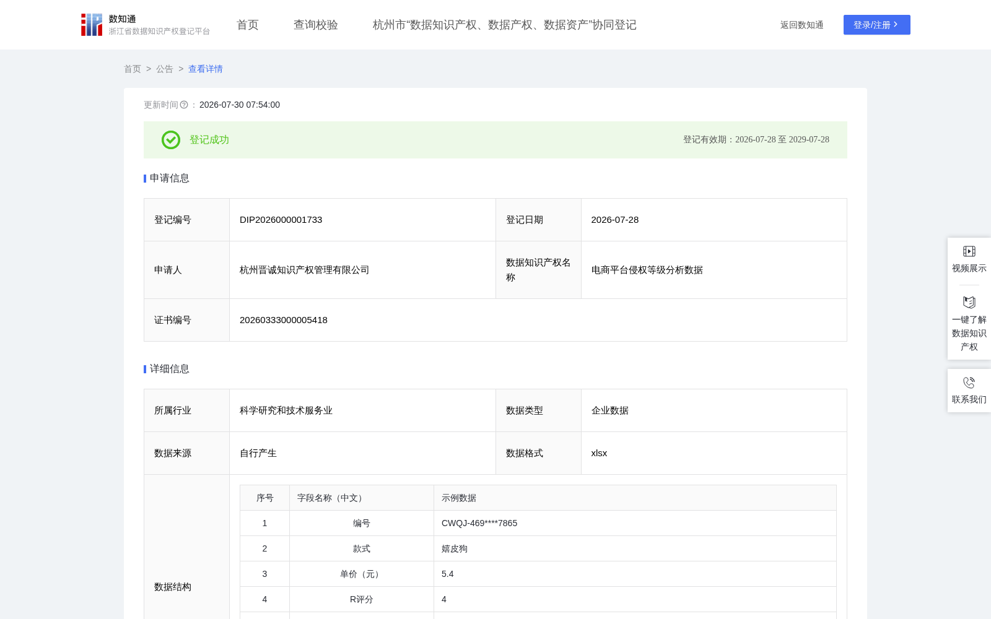The width and height of the screenshot is (991, 619).
Task: Click the 申请信息 section heading
Action: point(170,178)
